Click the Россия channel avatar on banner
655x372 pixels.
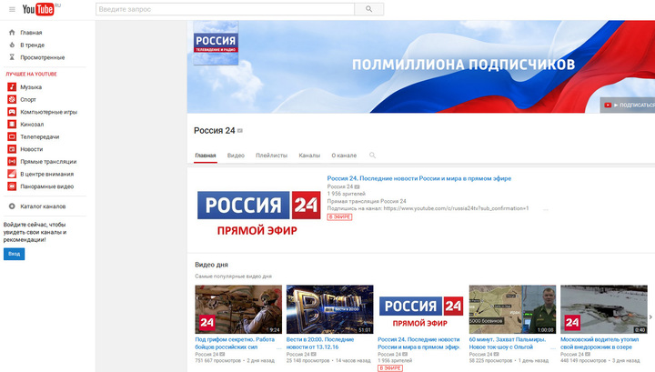tap(216, 43)
